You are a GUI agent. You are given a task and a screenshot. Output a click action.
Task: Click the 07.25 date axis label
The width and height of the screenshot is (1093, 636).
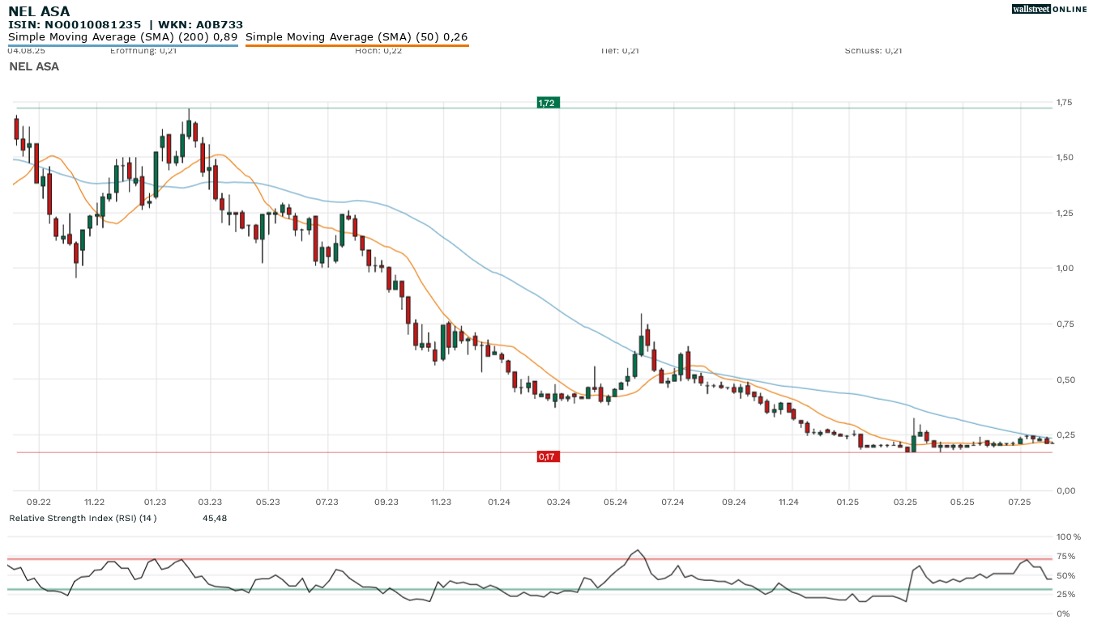coord(1019,502)
